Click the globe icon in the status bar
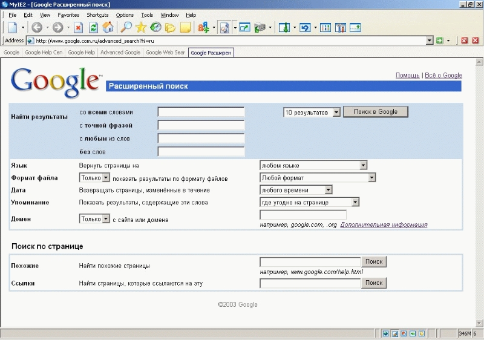The image size is (484, 340). pyautogui.click(x=386, y=333)
